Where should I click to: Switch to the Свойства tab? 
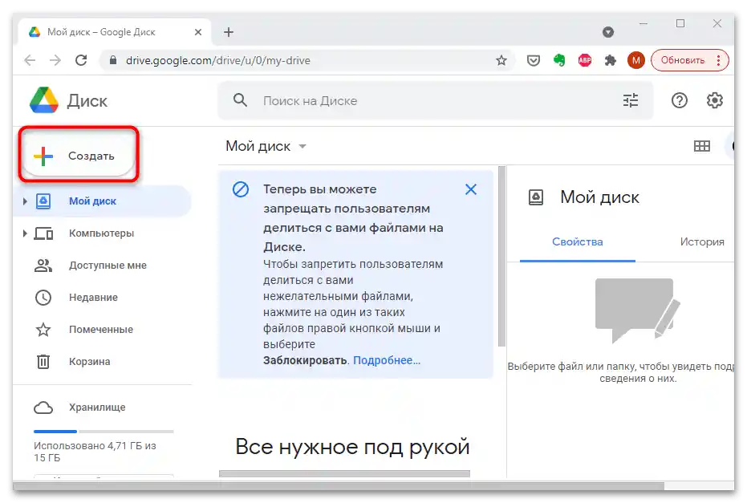point(578,242)
